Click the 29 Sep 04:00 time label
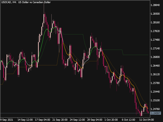Screen dimensions: 163x122 [95, 120]
